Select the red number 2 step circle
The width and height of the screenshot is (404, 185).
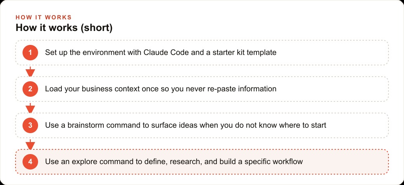30,89
